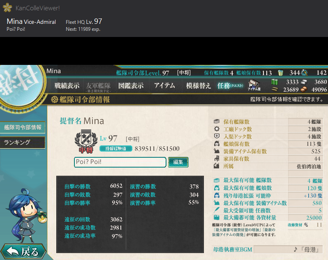Click the base icon beside 所属
Screen dimensions: 328x260
[217, 166]
